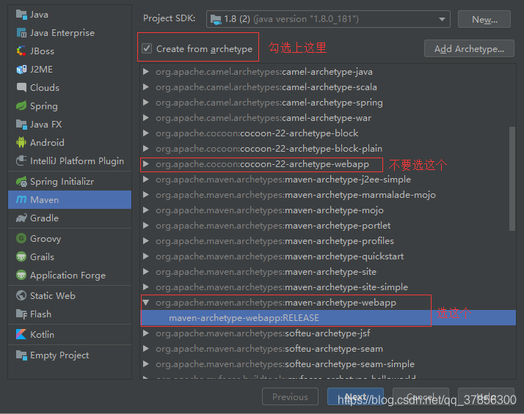Select softeu-archetype-seam row
The height and width of the screenshot is (414, 524).
[328, 349]
